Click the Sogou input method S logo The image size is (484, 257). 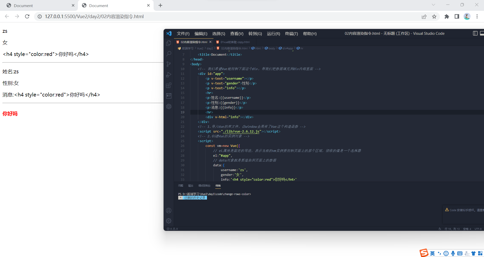coord(424,253)
